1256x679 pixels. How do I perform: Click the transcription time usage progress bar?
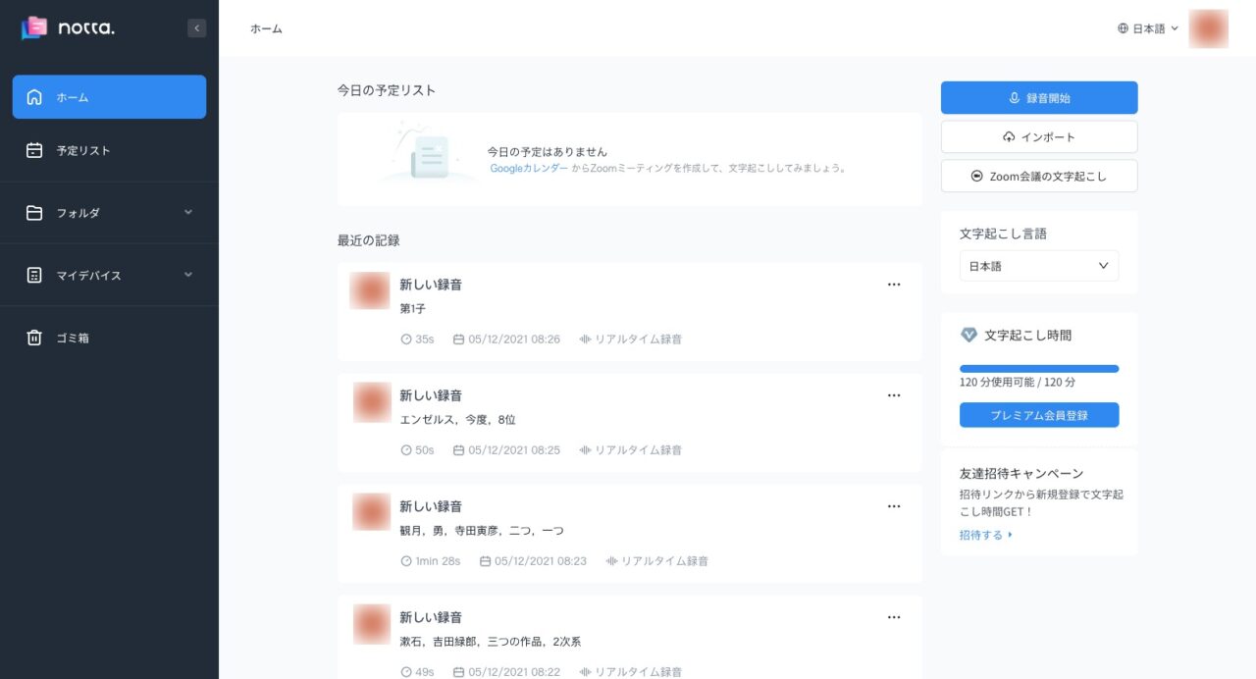(1038, 368)
